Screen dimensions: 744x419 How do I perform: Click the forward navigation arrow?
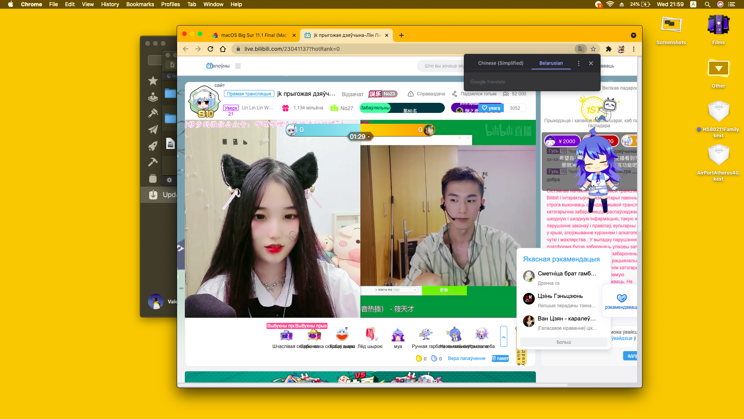click(x=198, y=49)
